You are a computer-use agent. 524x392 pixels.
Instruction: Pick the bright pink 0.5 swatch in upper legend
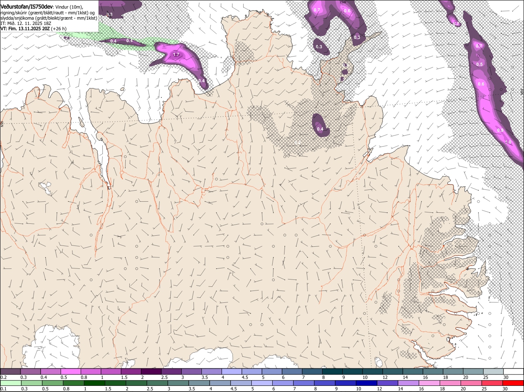click(71, 371)
